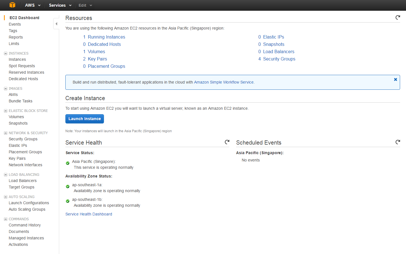Click the Launch Instance button
Screen dimensions: 406x254
pos(85,119)
